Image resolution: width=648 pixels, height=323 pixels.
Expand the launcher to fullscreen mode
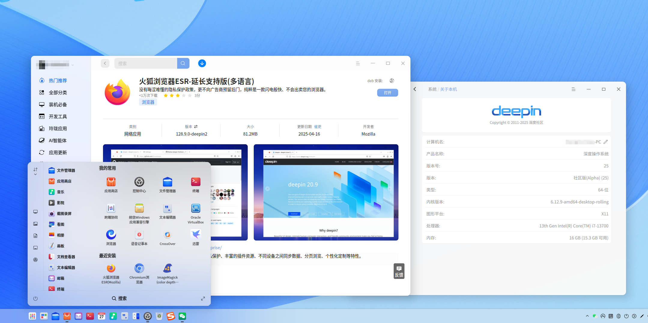click(x=203, y=298)
